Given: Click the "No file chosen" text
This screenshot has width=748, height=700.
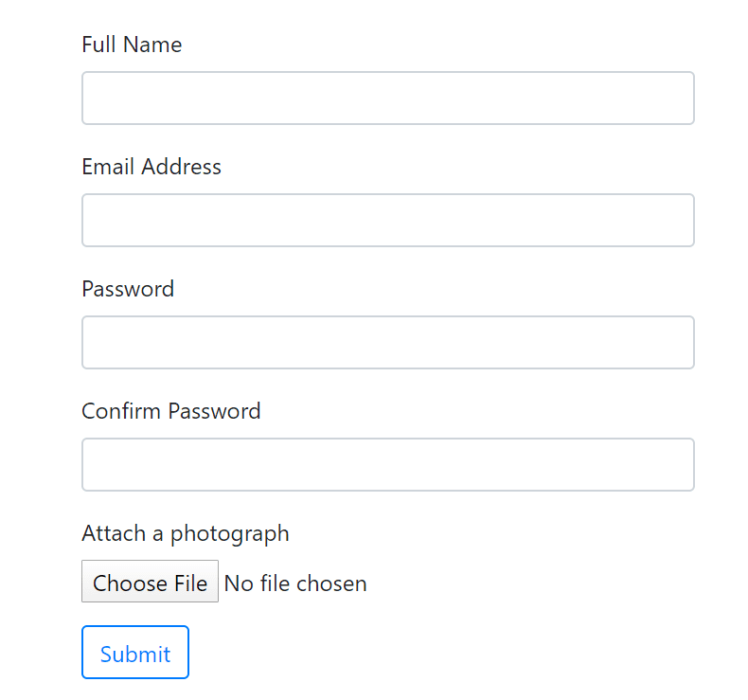Looking at the screenshot, I should click(x=295, y=583).
